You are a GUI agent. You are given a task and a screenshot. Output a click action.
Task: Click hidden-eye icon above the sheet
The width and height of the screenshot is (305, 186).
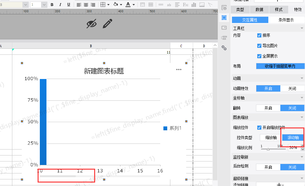pos(91,24)
